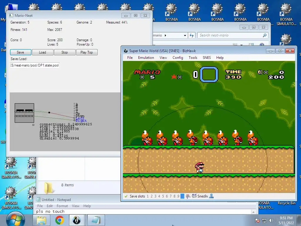Click the user profile icon in status bar
This screenshot has width=301, height=226.
click(211, 196)
